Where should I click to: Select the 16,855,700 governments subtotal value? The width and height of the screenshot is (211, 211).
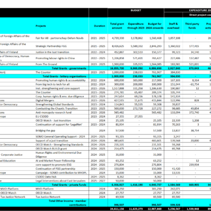tap(117, 68)
